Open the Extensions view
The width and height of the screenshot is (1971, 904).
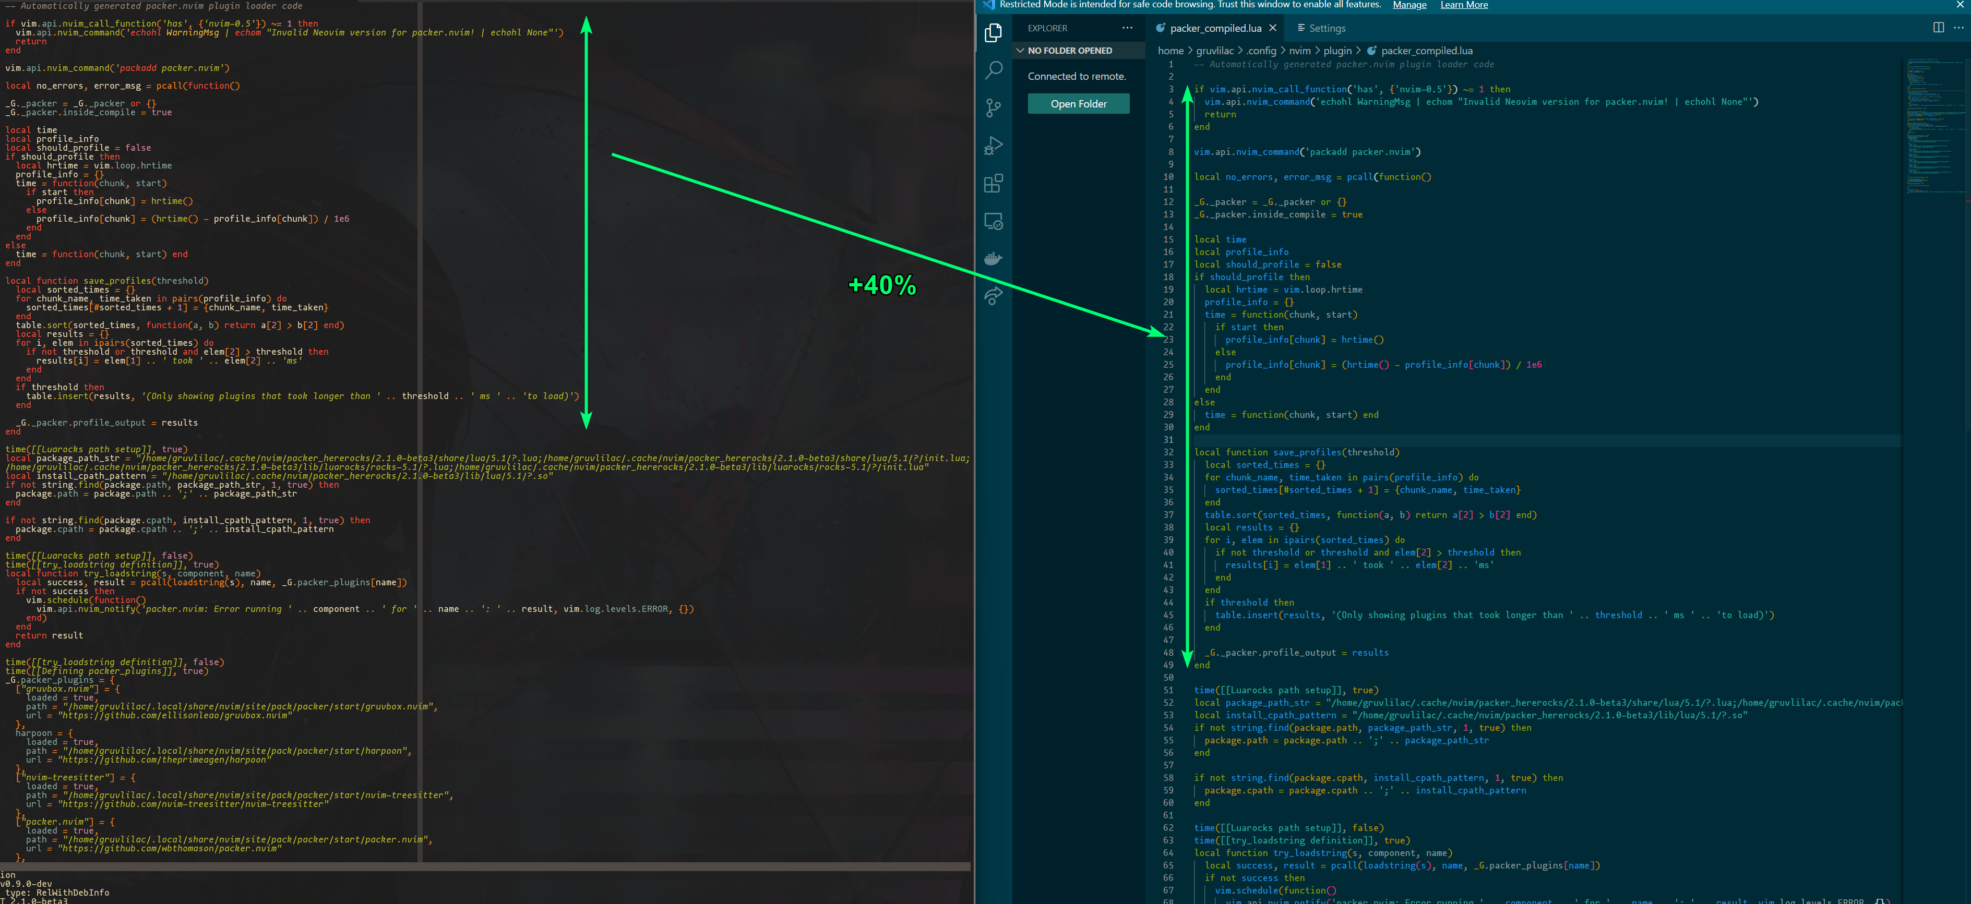click(x=993, y=184)
